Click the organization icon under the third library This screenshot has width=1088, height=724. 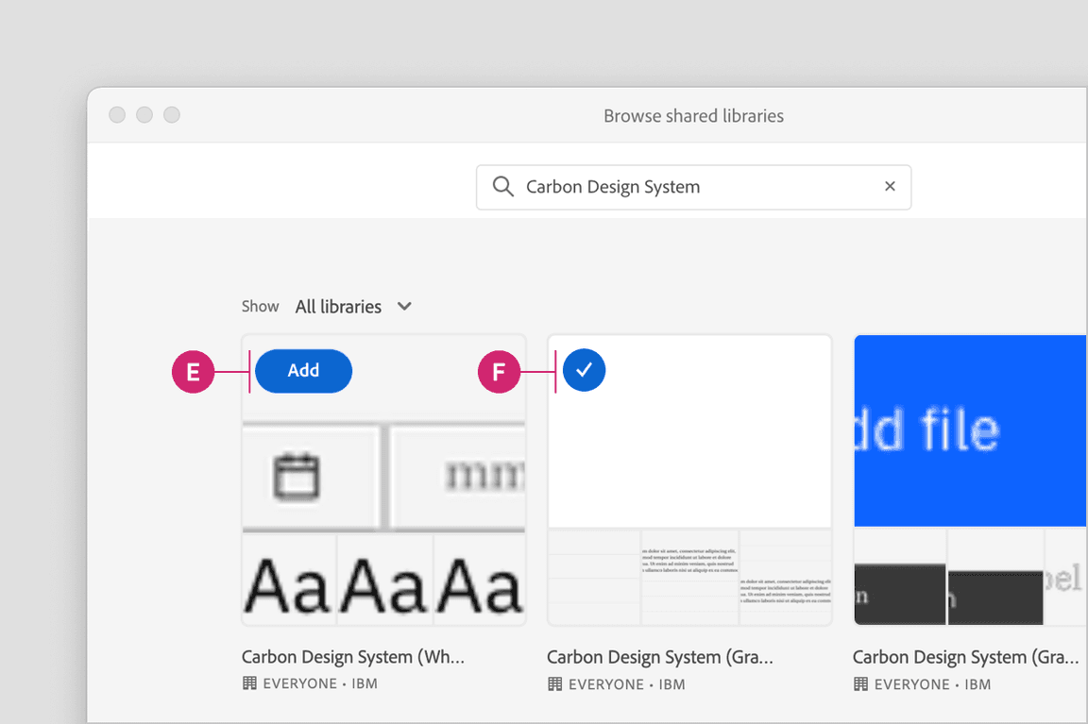click(861, 683)
